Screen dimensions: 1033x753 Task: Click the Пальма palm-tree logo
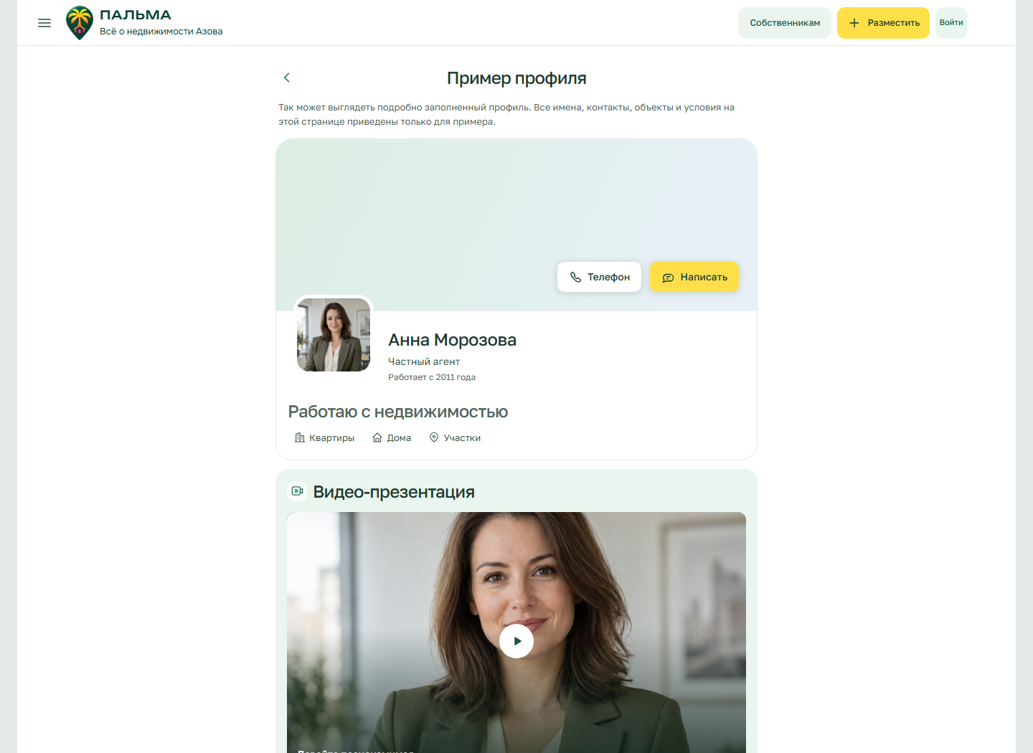(80, 23)
